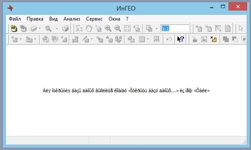
Task: Click the stacked object shapes icon
Action: [119, 39]
